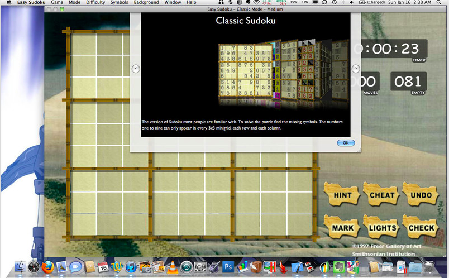Open the Background menu
This screenshot has height=278, width=449.
146,2
